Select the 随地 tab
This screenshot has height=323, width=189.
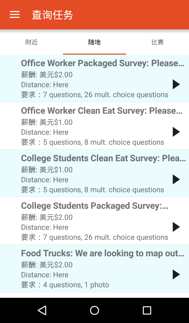coord(94,42)
